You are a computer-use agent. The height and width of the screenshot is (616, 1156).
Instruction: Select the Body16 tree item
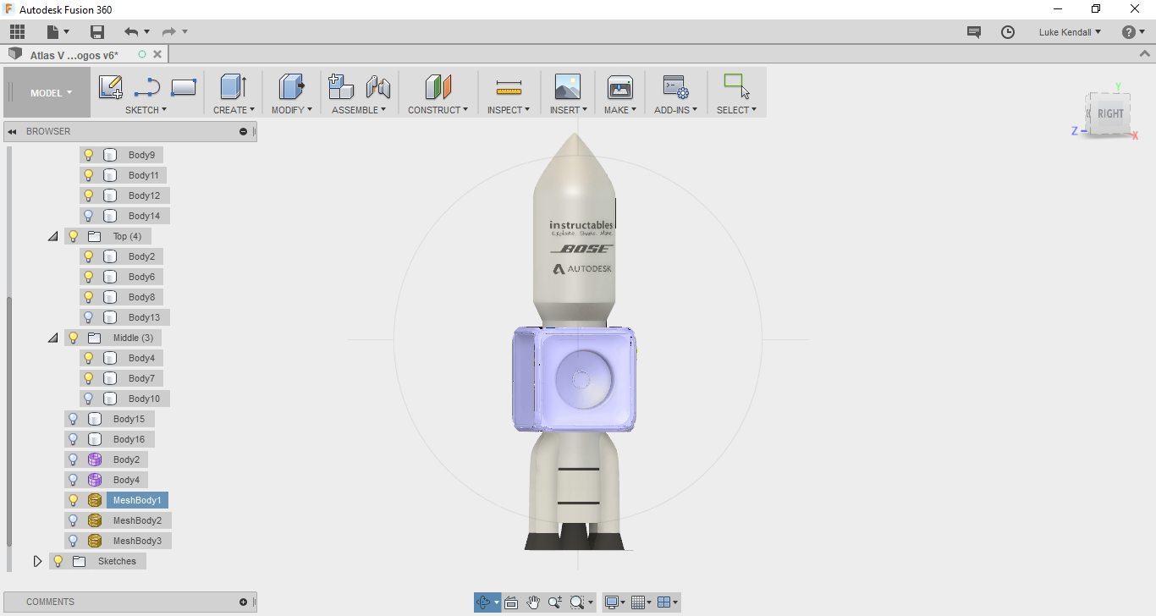tap(129, 439)
